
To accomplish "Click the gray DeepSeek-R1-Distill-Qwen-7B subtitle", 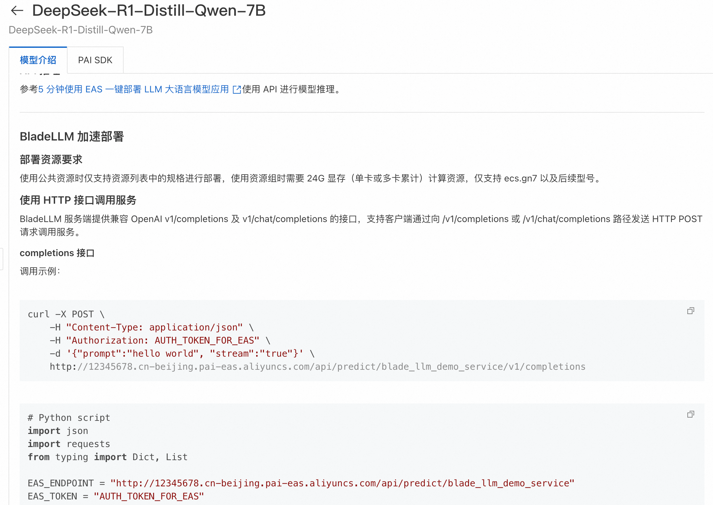I will click(81, 30).
